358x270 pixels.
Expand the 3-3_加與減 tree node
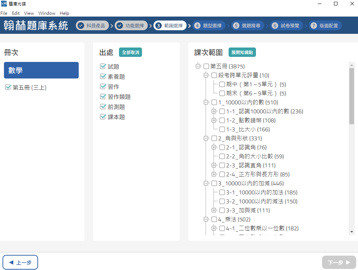tap(214, 210)
